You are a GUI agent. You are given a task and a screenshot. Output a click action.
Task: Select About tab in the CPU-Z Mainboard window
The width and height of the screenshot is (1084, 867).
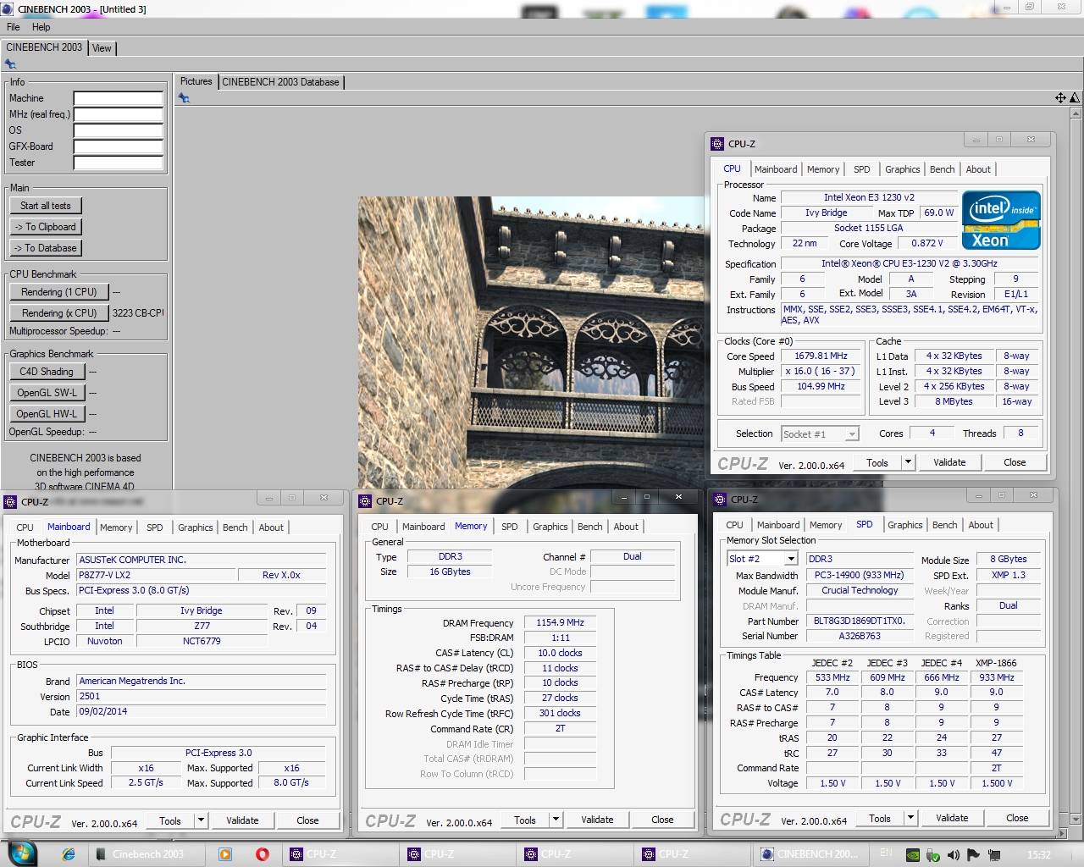pos(271,527)
